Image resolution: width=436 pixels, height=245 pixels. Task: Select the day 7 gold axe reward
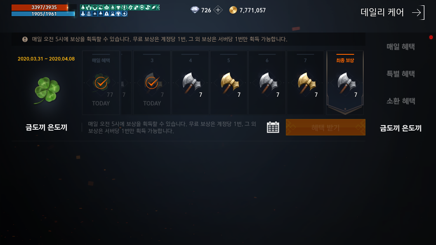pos(305,83)
